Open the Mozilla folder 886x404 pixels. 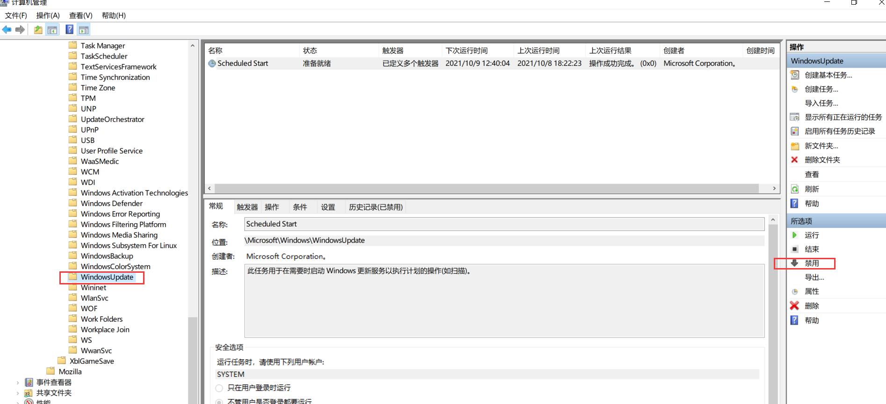pyautogui.click(x=70, y=372)
